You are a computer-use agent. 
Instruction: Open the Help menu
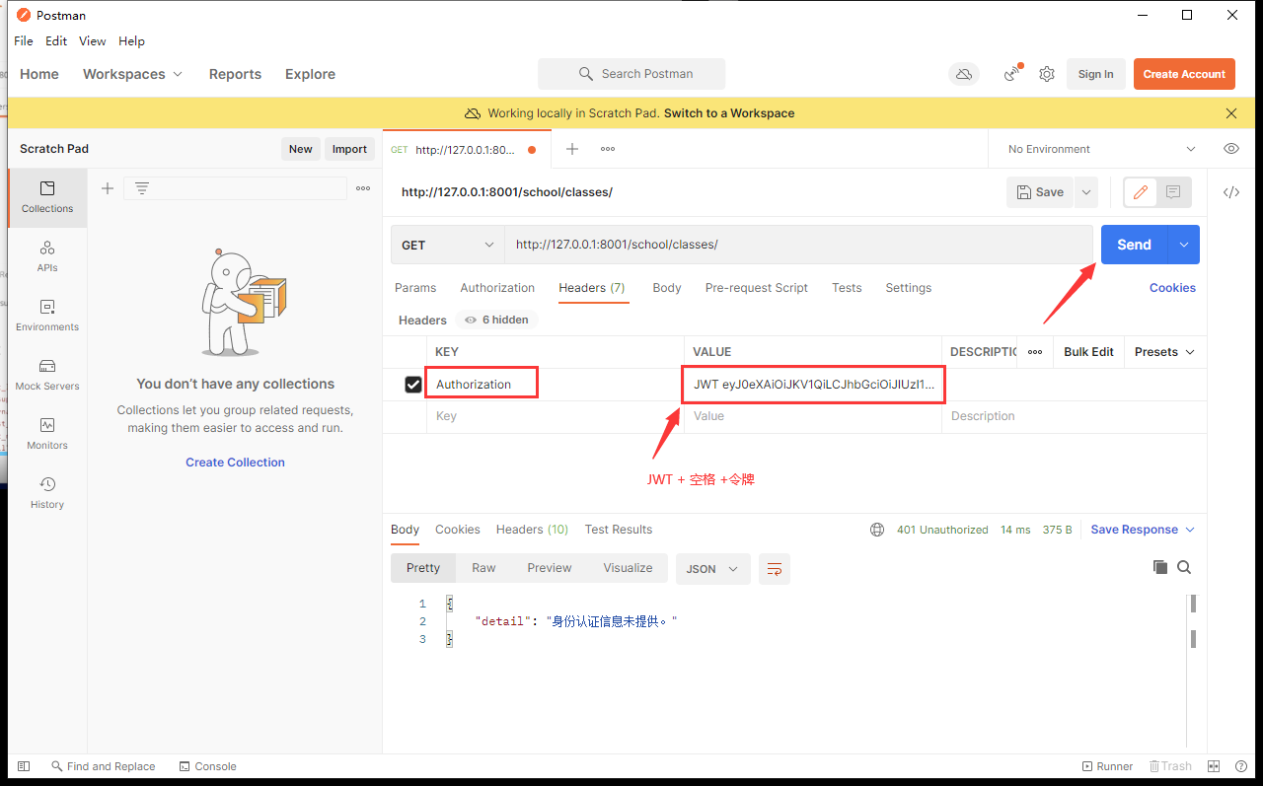[x=131, y=41]
